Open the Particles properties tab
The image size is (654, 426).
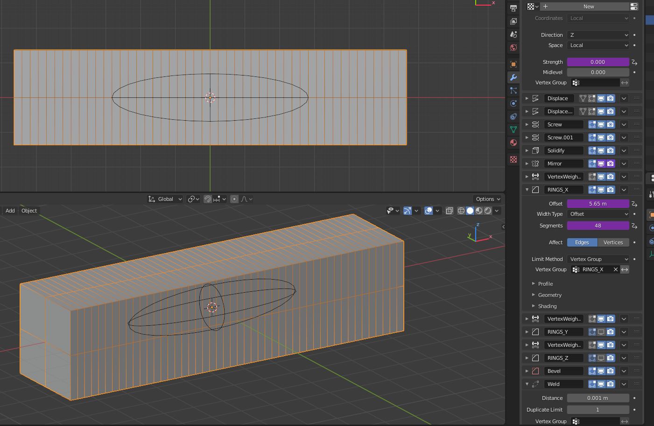pos(513,90)
